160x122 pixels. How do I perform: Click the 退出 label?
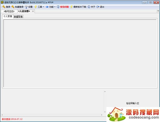click(102, 7)
